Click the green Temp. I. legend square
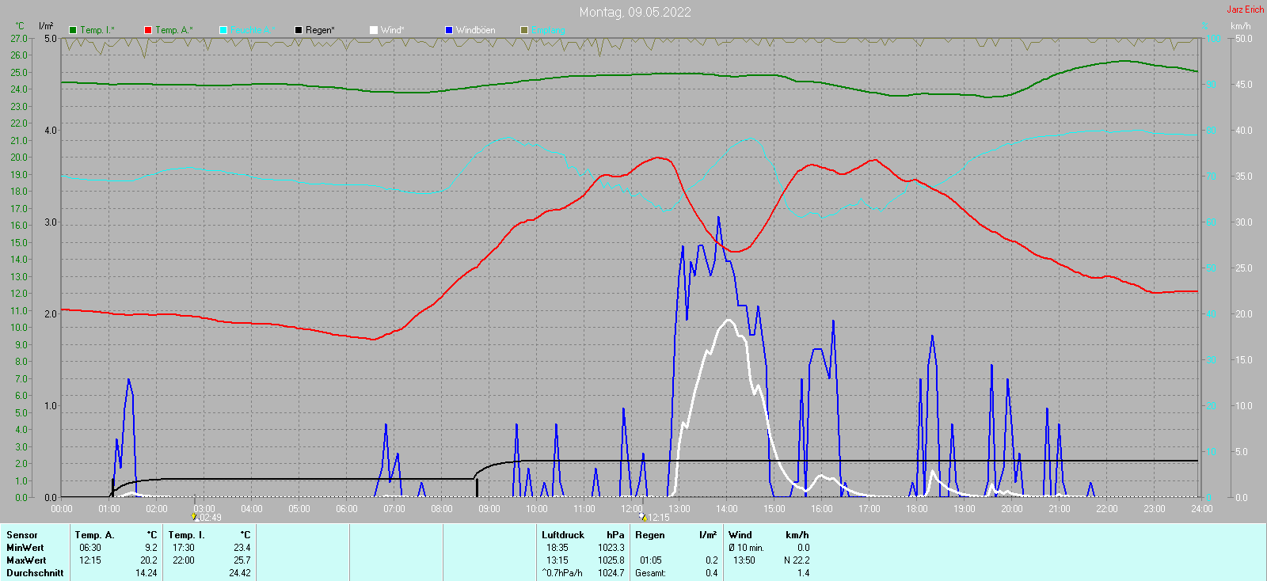Image resolution: width=1267 pixels, height=581 pixels. [73, 30]
